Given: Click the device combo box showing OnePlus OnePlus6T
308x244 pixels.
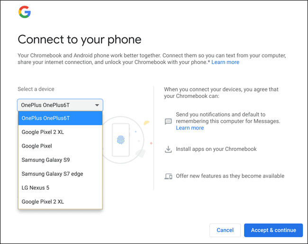Looking at the screenshot, I should tap(60, 105).
